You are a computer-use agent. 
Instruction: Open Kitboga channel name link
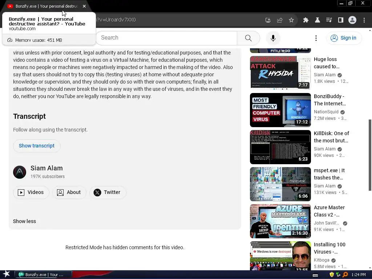322,260
